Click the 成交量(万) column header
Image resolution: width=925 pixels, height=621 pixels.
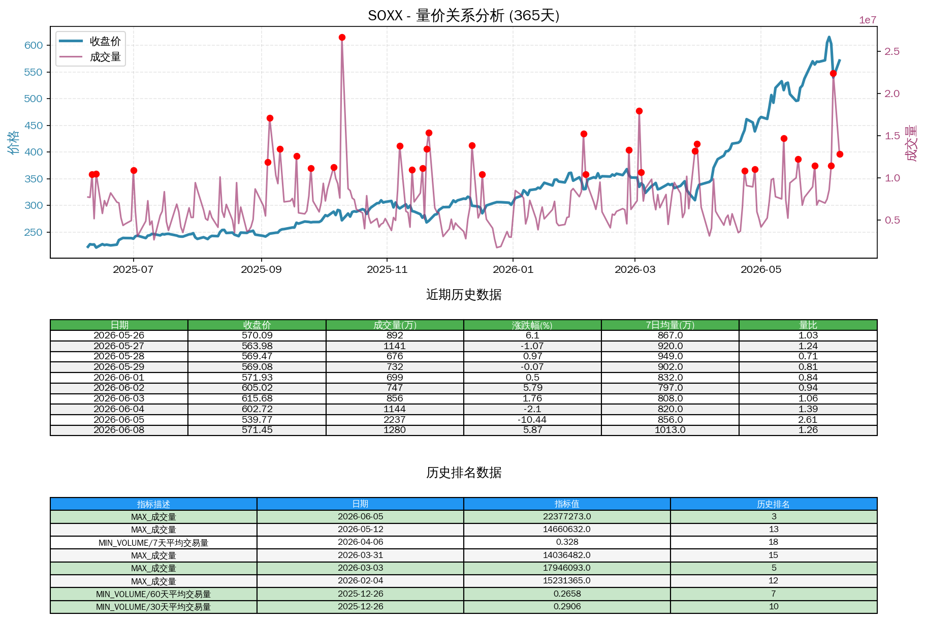pos(395,325)
